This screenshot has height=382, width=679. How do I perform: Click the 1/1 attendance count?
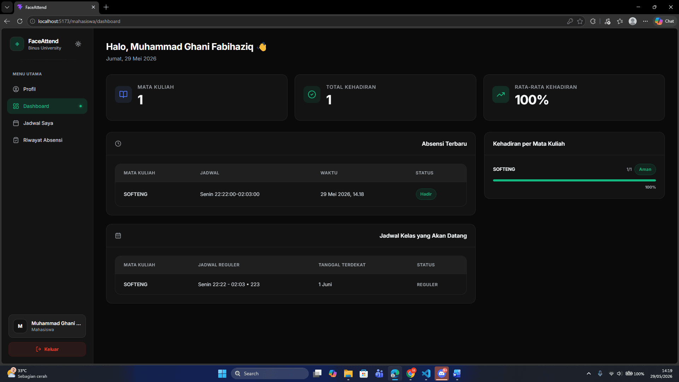pos(629,169)
